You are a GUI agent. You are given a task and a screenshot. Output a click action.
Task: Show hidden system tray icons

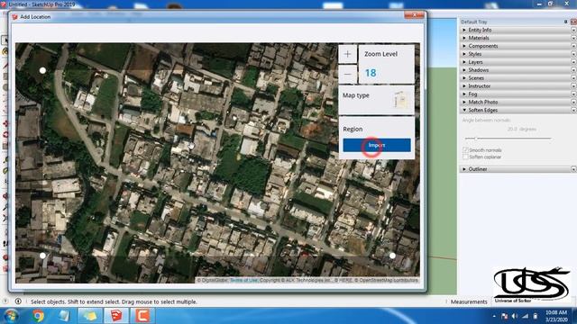494,316
